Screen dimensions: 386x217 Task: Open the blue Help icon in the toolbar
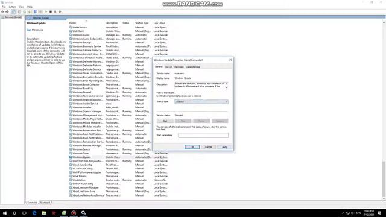[x=35, y=11]
